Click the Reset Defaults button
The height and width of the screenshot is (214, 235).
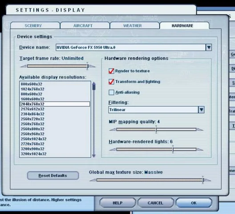pyautogui.click(x=53, y=176)
